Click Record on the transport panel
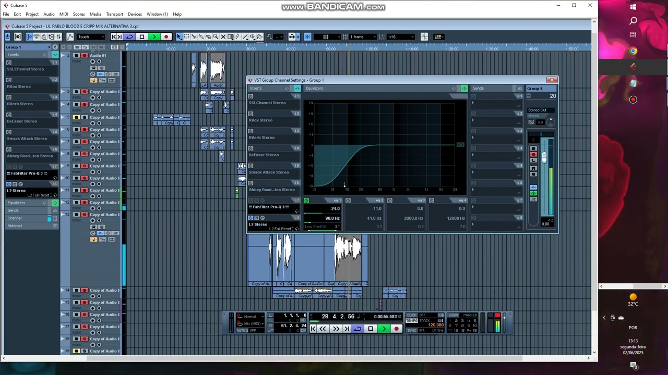The width and height of the screenshot is (668, 375). [397, 329]
